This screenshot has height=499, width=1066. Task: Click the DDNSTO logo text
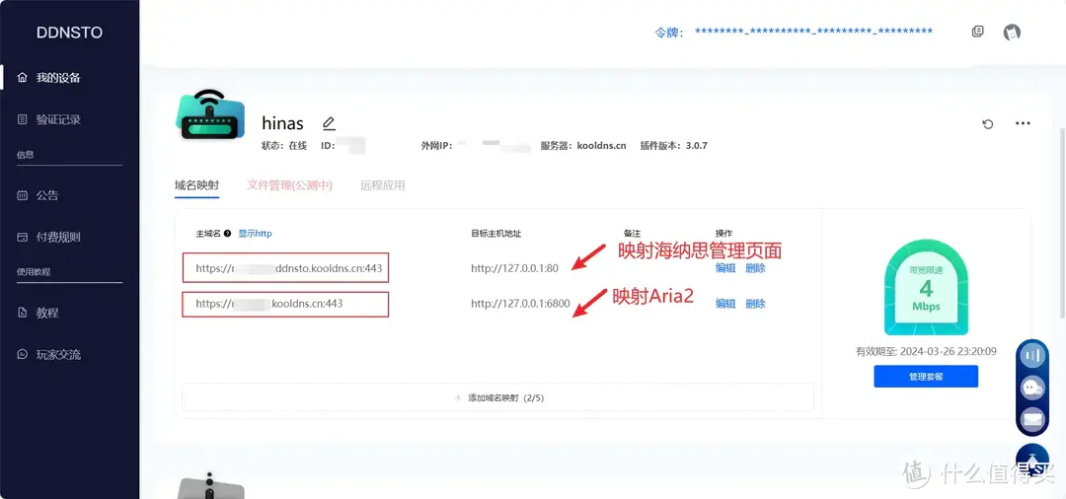[69, 33]
